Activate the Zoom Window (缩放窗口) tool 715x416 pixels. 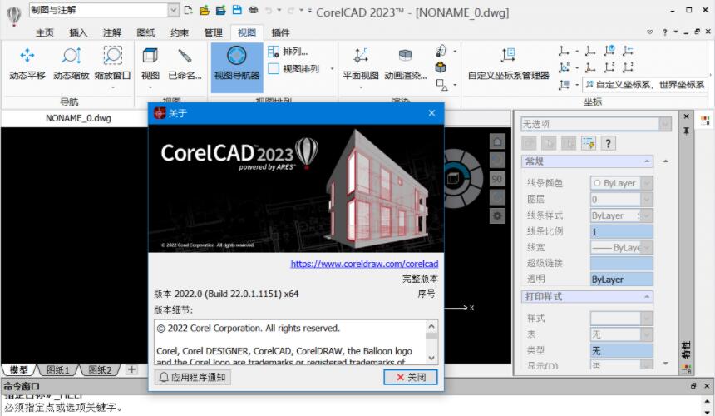pos(112,63)
